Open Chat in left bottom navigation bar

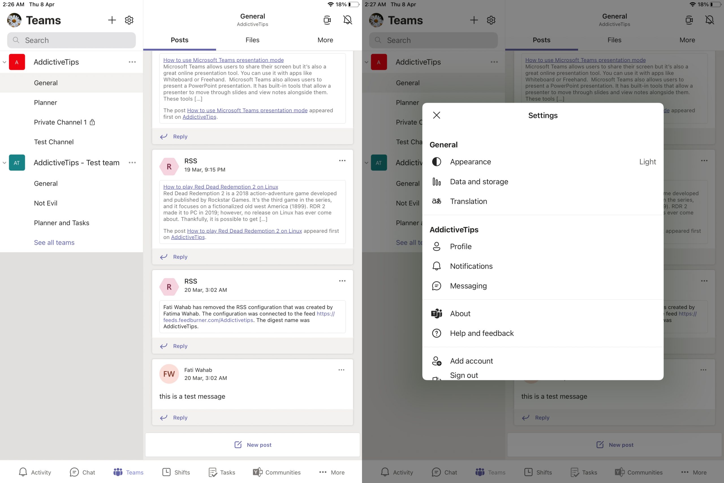coord(83,472)
